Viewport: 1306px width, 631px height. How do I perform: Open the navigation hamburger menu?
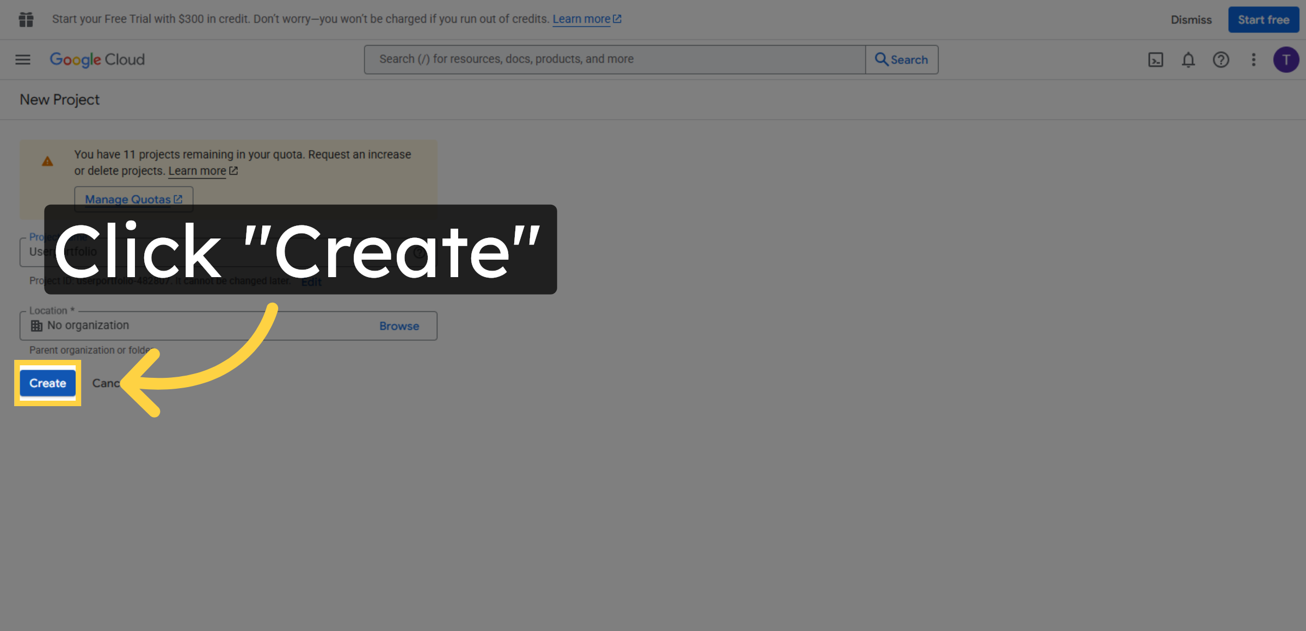22,59
